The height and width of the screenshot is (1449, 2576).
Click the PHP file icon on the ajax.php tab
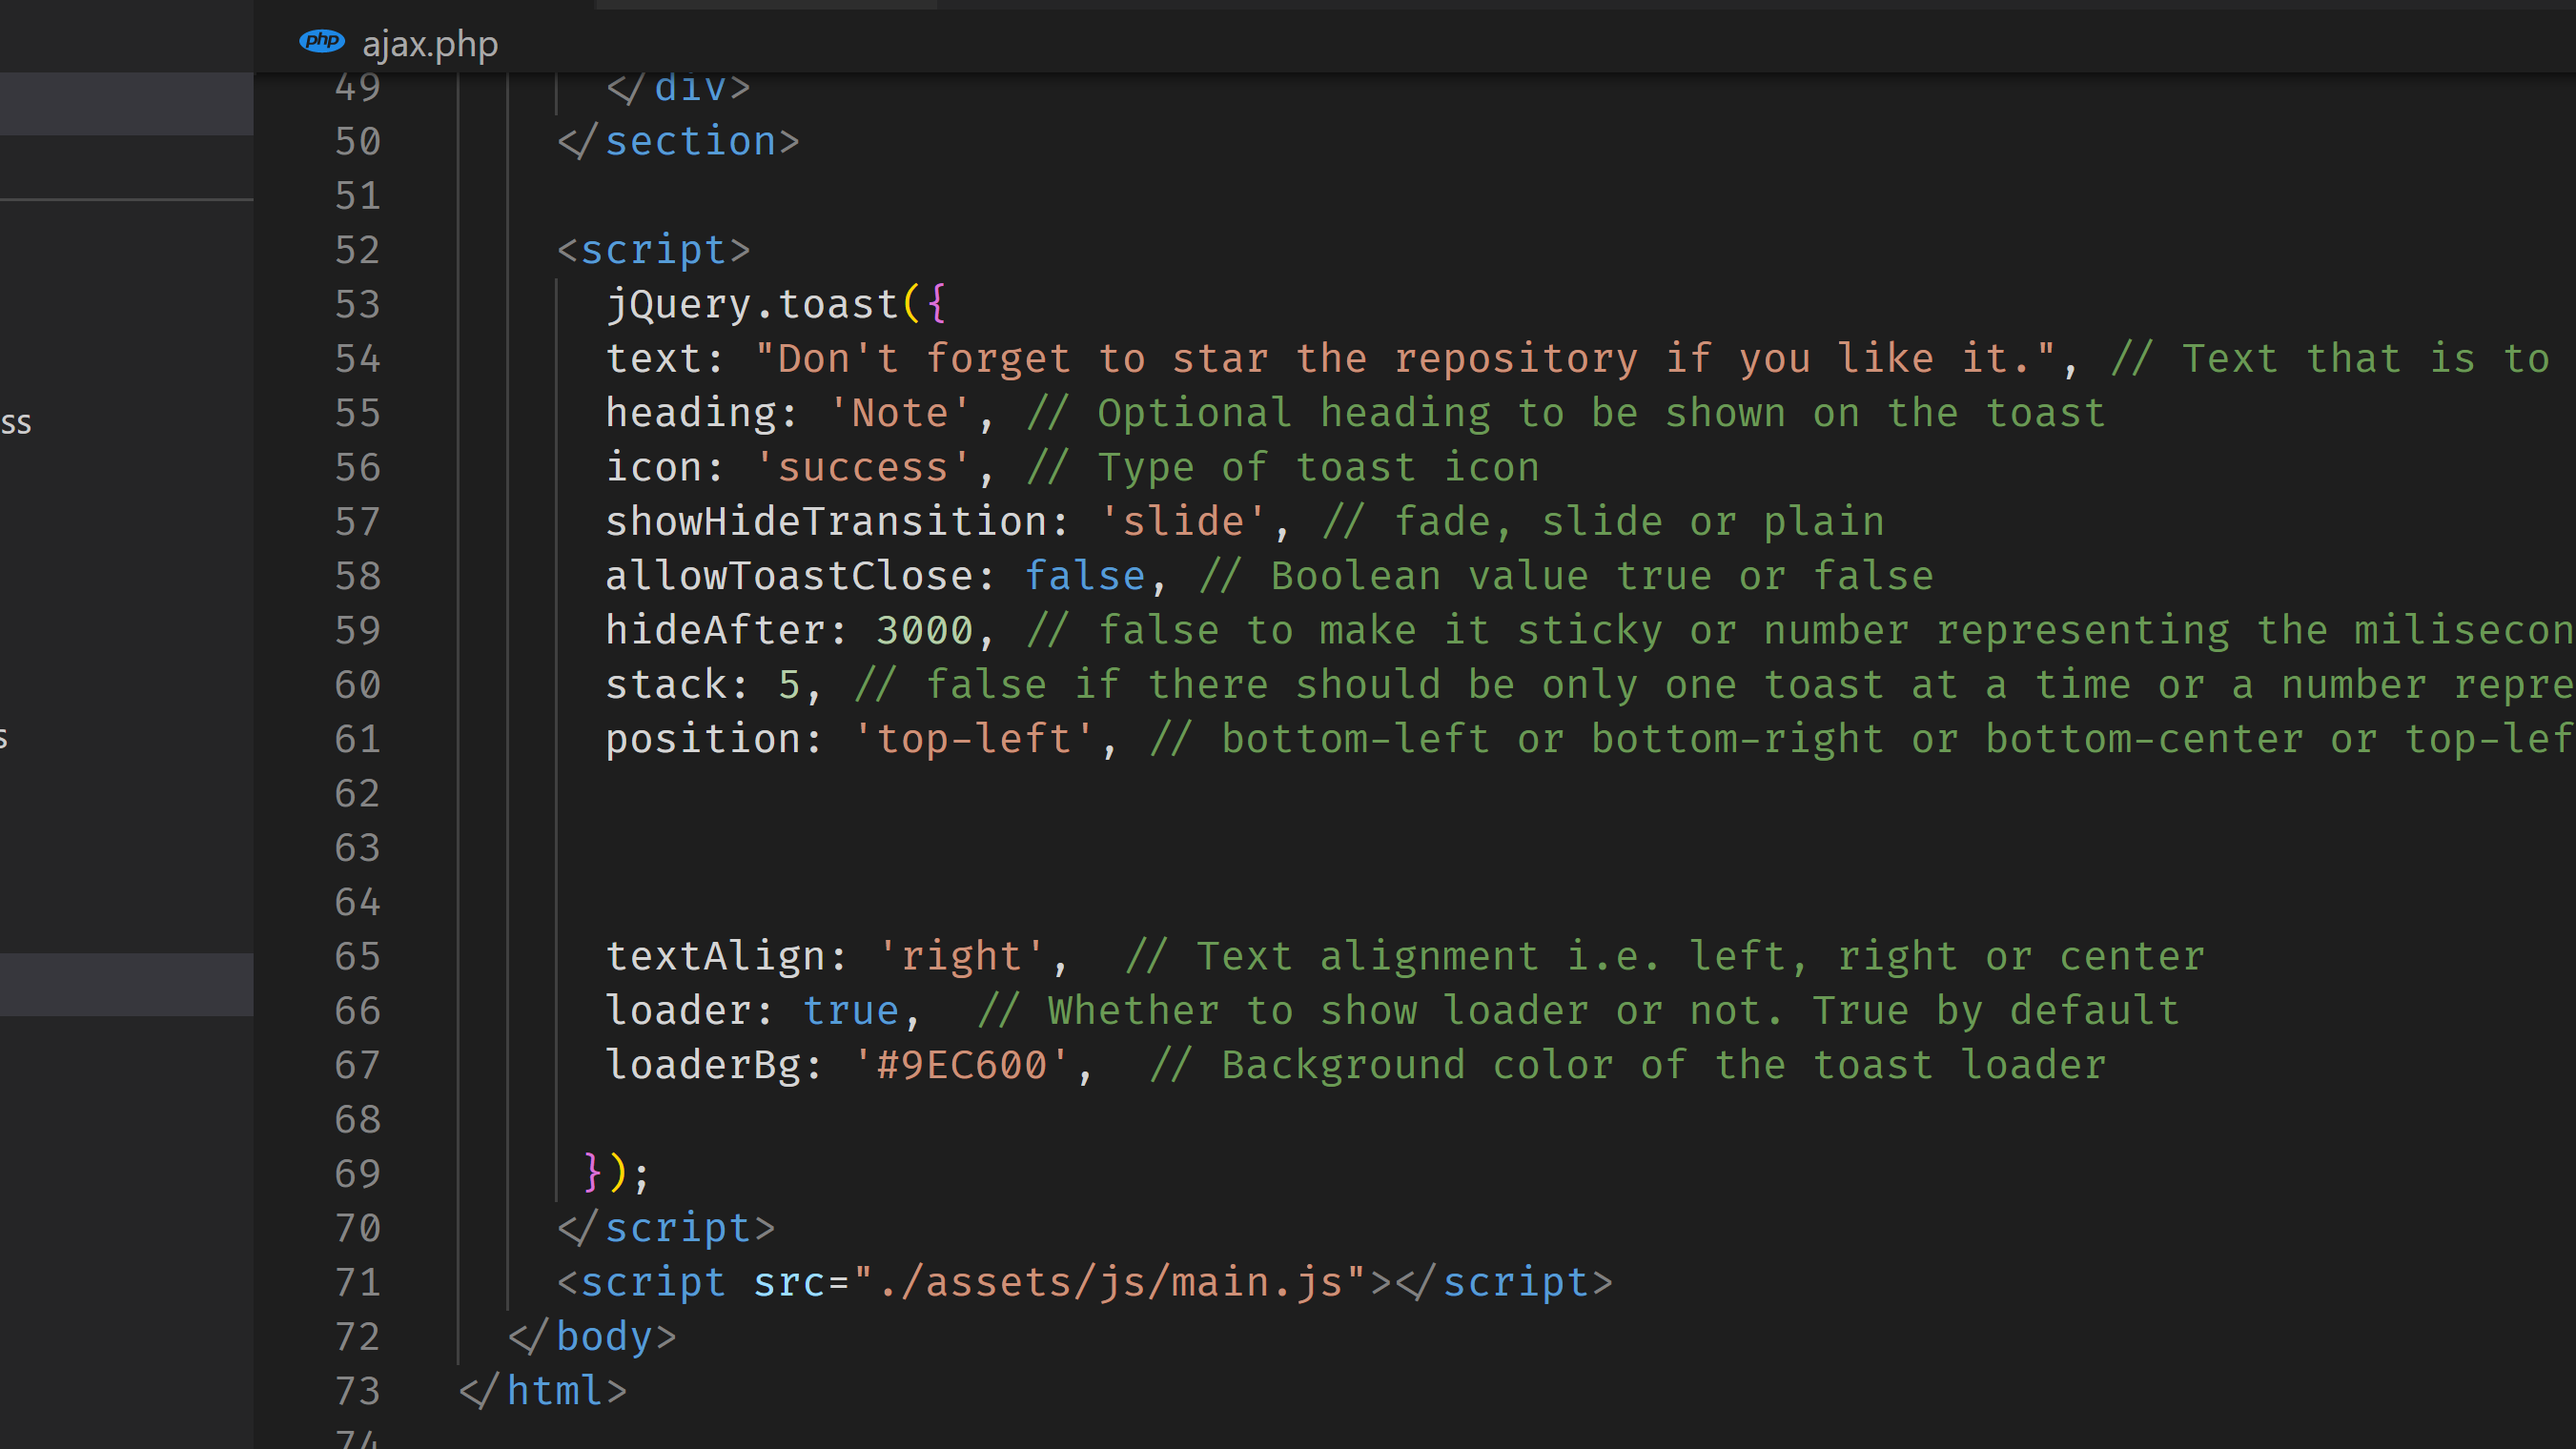click(x=321, y=42)
